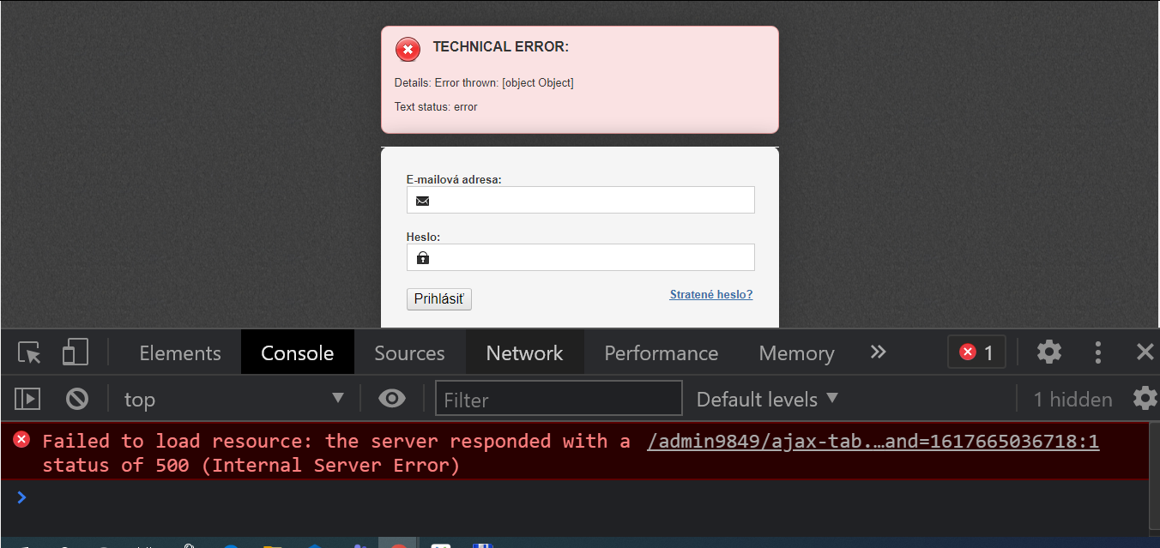
Task: Click the '1 hidden' messages text
Action: (1072, 399)
